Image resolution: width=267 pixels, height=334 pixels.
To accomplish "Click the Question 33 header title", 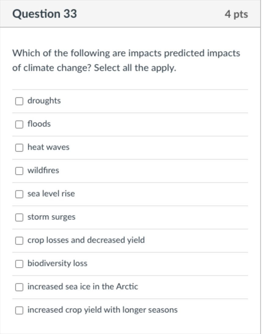I will (45, 14).
